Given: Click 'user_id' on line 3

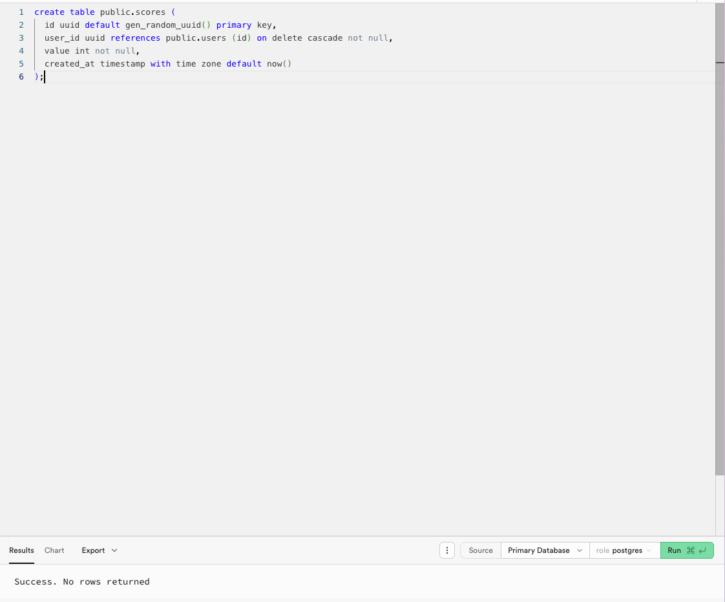Looking at the screenshot, I should click(x=62, y=38).
